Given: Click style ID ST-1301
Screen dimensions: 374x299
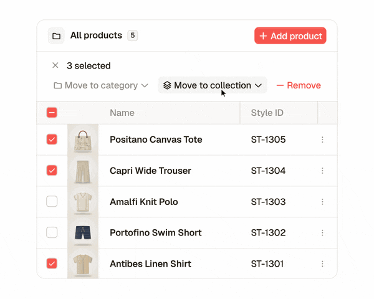Looking at the screenshot, I should pyautogui.click(x=267, y=263).
